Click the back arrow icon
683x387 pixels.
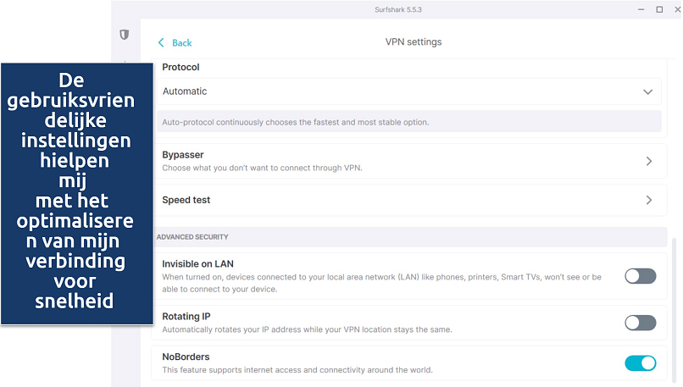tap(162, 42)
